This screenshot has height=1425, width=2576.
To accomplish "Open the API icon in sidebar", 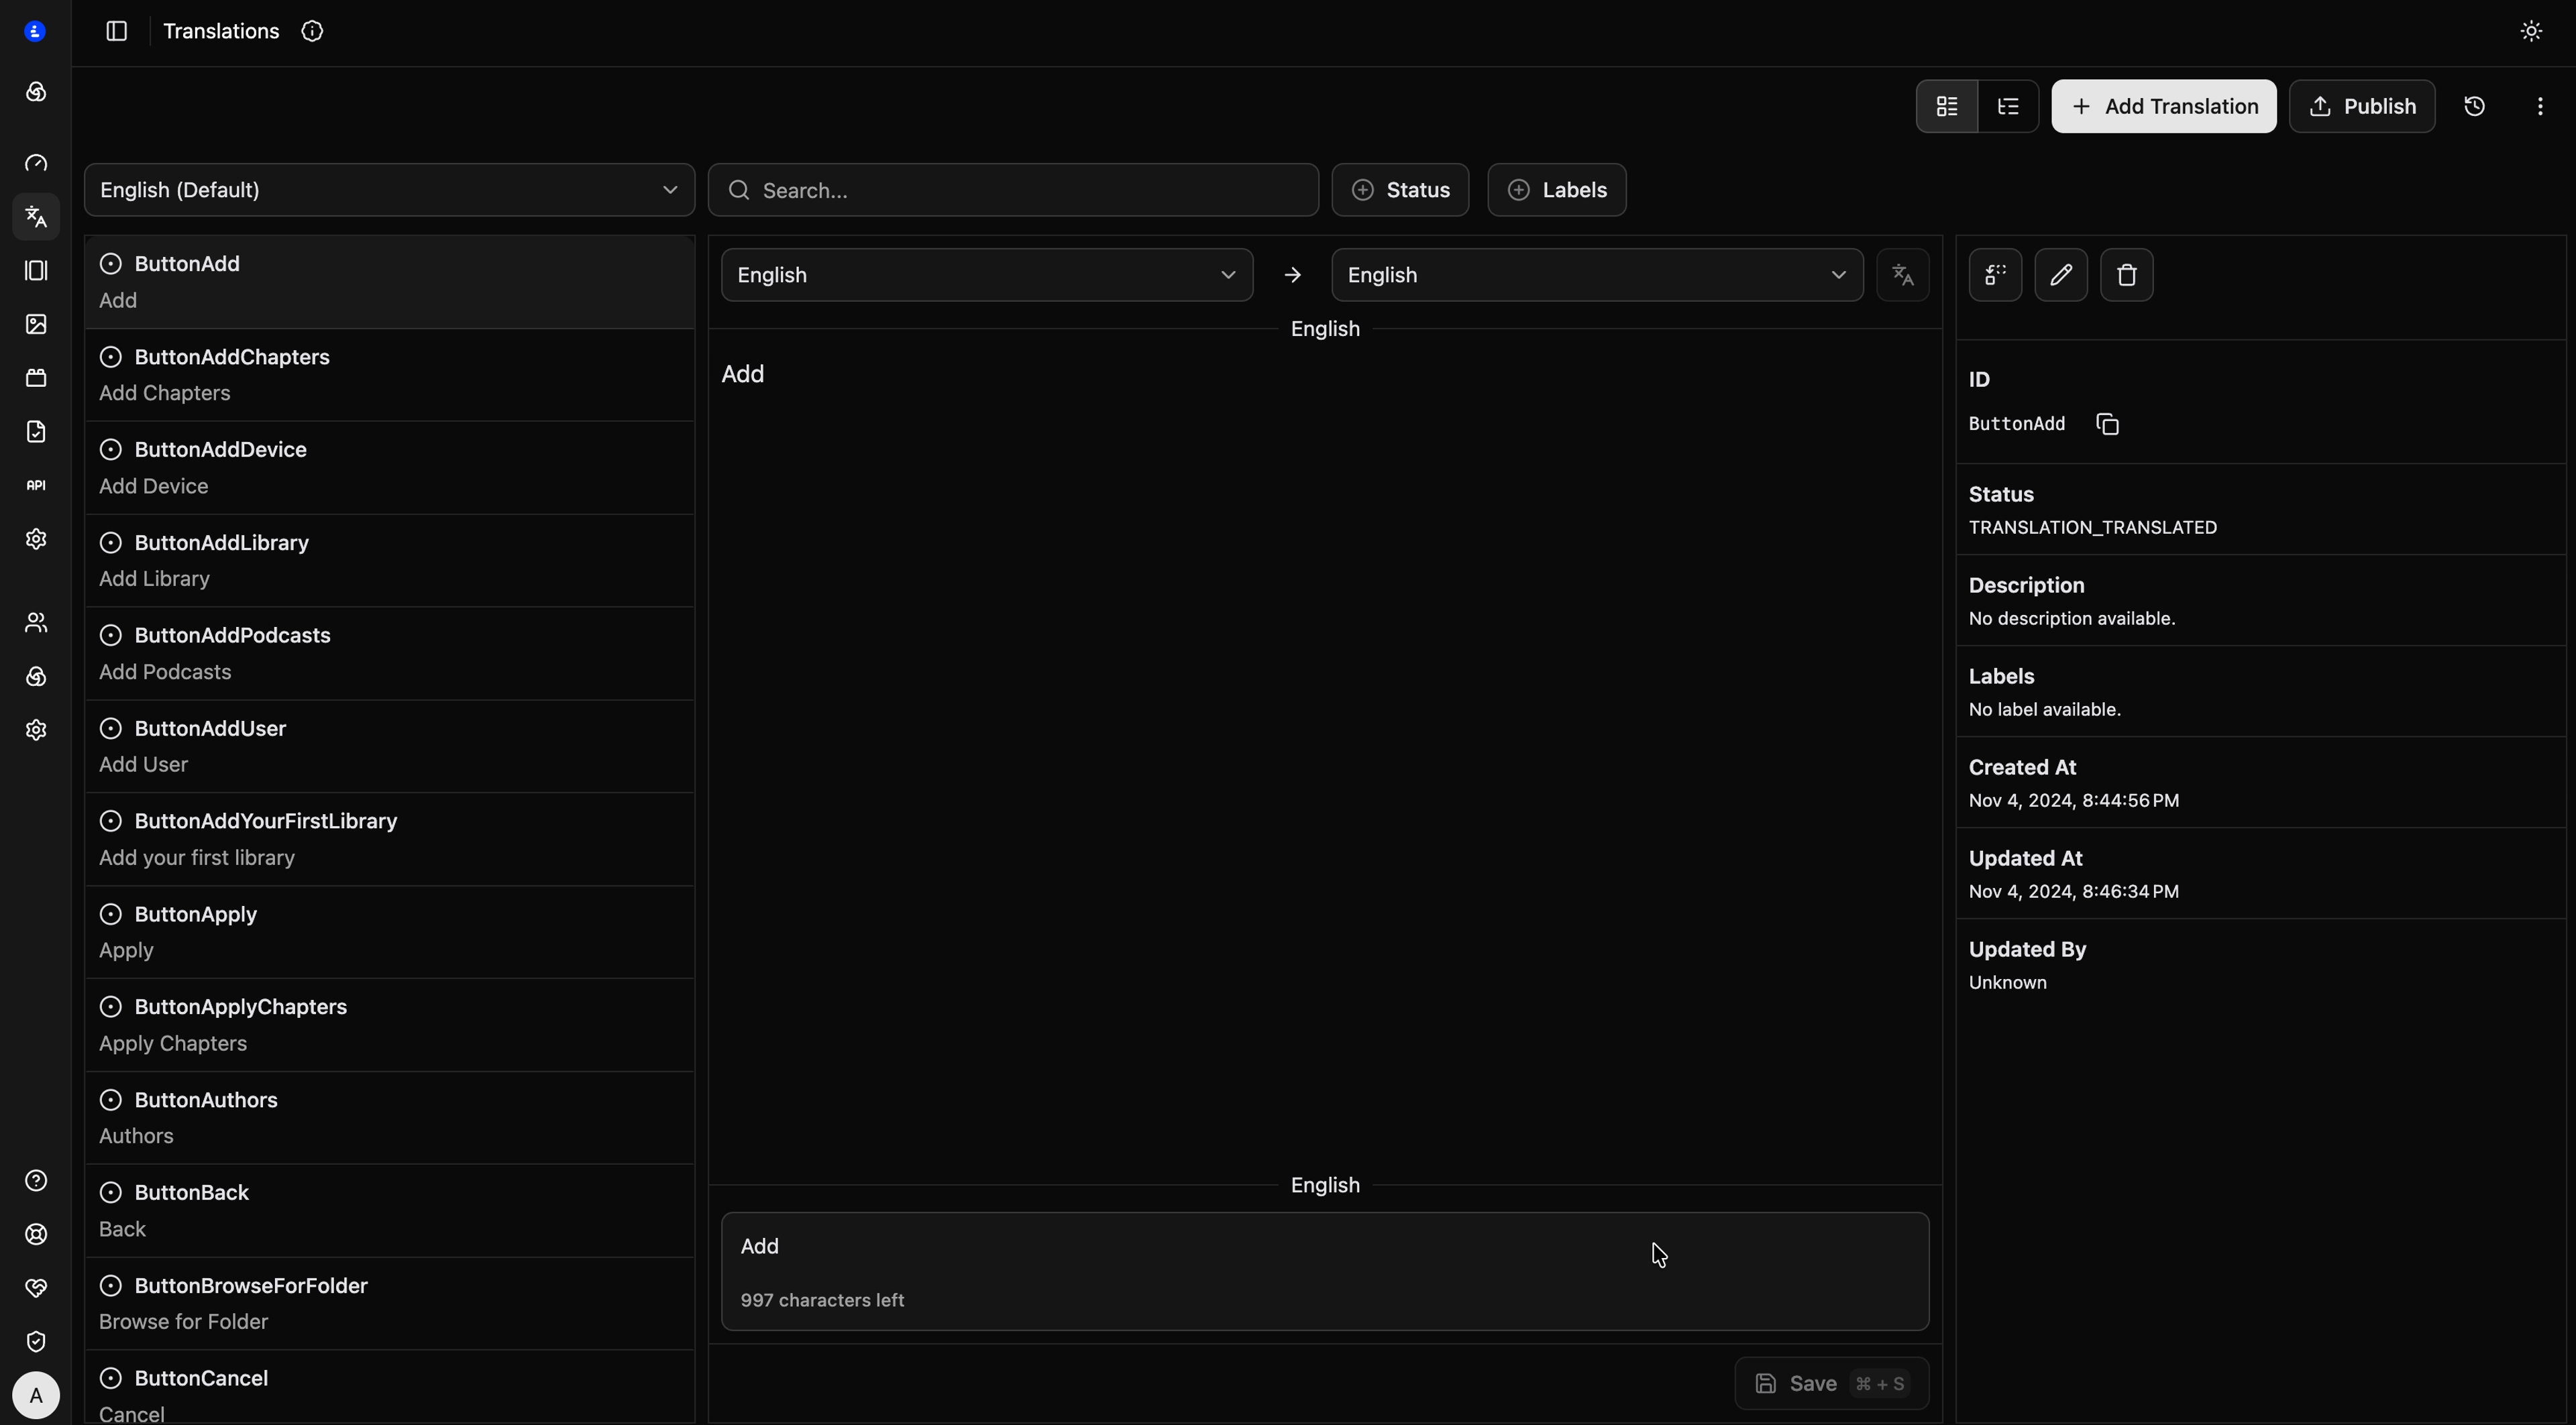I will tap(36, 486).
